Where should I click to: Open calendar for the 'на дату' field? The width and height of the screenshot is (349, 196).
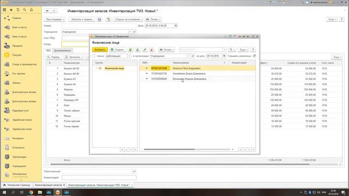224,56
